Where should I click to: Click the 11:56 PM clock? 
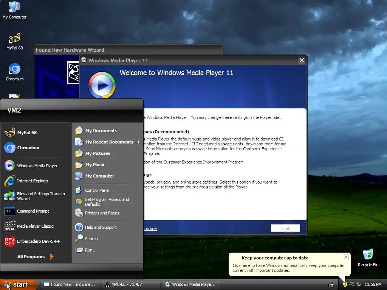point(373,284)
